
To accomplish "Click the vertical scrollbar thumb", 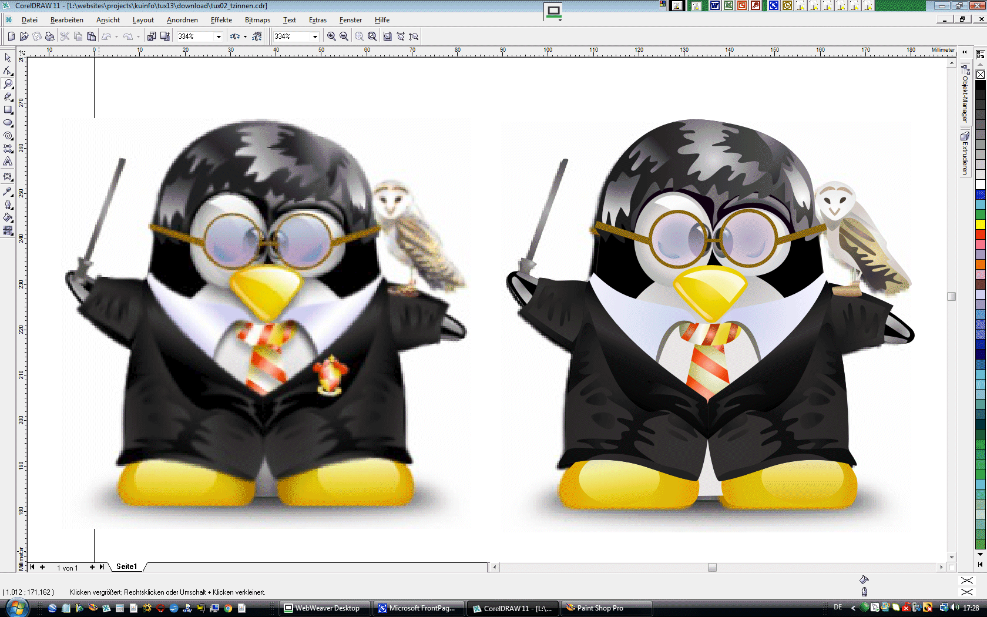I will [952, 296].
